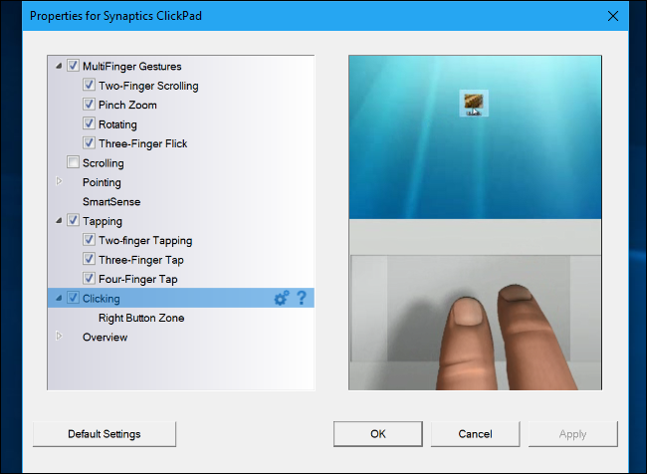
Task: Select the Three-Finger Flick label
Action: tap(142, 143)
